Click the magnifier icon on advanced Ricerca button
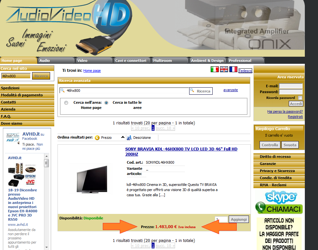Image resolution: width=318 pixels, height=250 pixels. (x=192, y=90)
